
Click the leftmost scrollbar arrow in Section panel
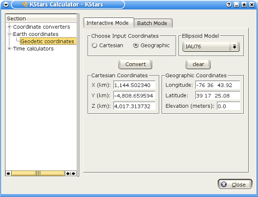[9, 174]
